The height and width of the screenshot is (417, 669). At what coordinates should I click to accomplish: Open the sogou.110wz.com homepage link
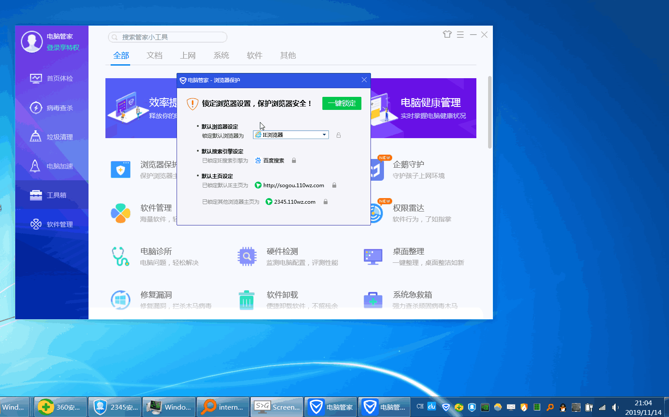(x=294, y=185)
